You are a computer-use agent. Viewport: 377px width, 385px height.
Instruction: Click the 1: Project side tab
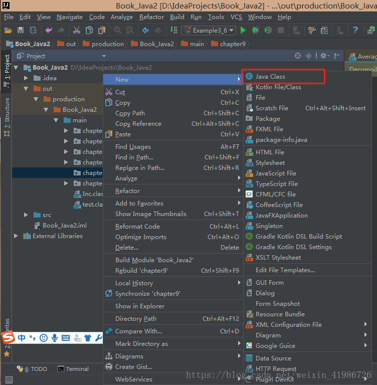coord(7,71)
